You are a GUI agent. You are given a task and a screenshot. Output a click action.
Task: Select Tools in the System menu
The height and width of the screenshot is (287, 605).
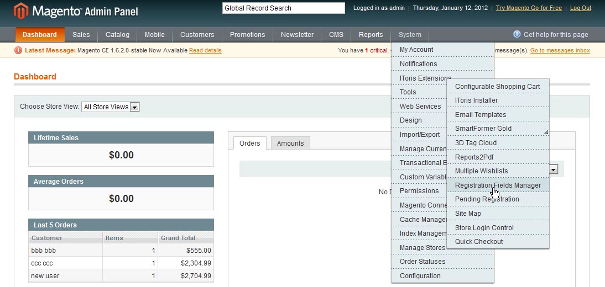[x=419, y=92]
